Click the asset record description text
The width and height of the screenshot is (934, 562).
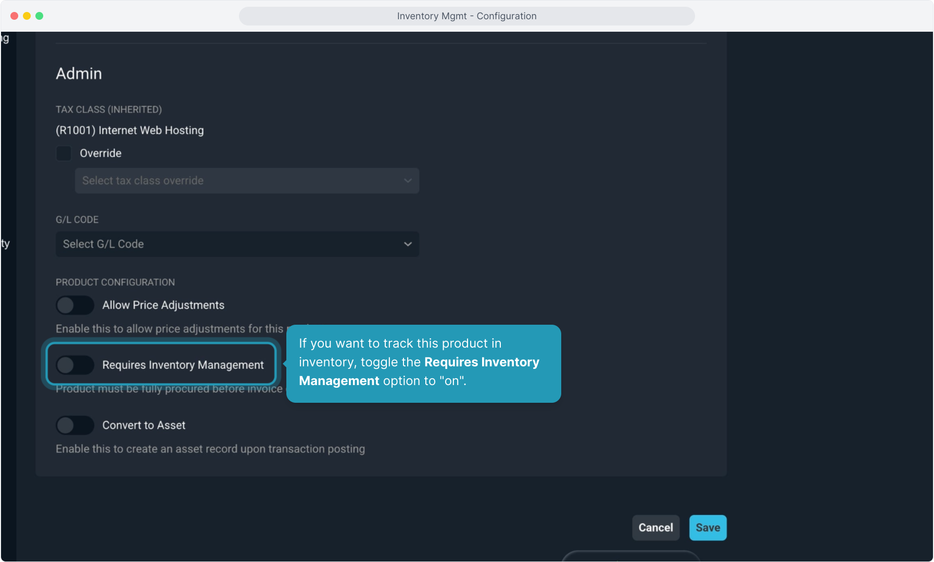tap(210, 449)
